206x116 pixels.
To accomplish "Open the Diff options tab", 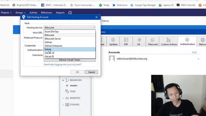I will point(126,42).
